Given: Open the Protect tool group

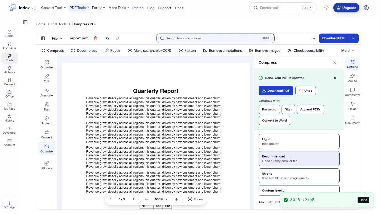Looking at the screenshot, I should pos(47,120).
